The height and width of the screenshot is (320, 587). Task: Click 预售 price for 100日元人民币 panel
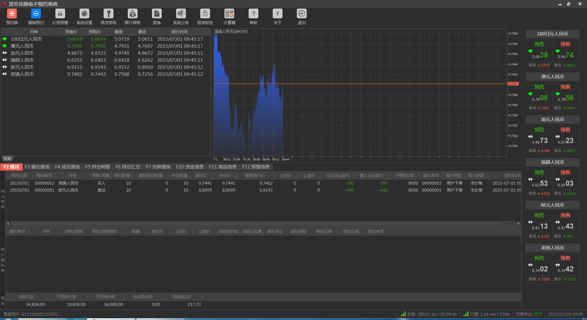pyautogui.click(x=540, y=55)
